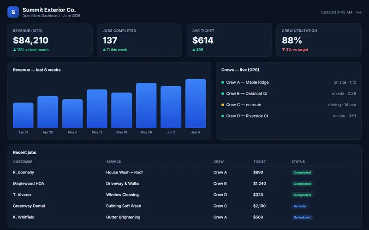Click the Revenue — last 8 weeks heading
Viewport: 369px width, 230px height.
pos(37,70)
